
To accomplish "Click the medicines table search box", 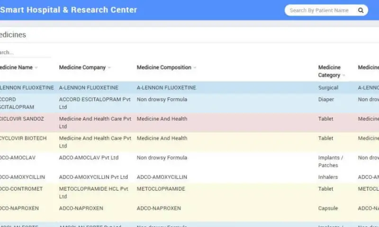I will point(25,52).
